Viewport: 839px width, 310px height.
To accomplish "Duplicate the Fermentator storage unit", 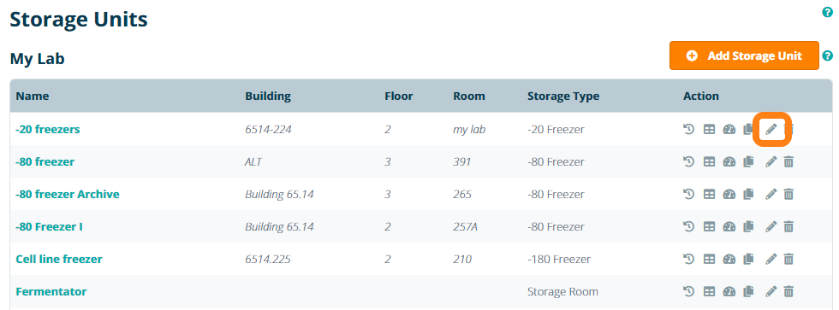I will tap(748, 292).
